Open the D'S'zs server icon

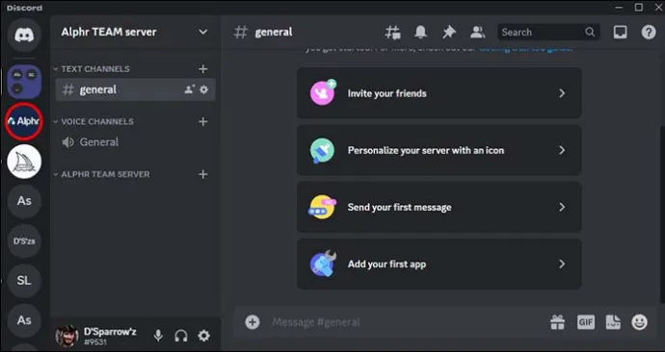24,240
